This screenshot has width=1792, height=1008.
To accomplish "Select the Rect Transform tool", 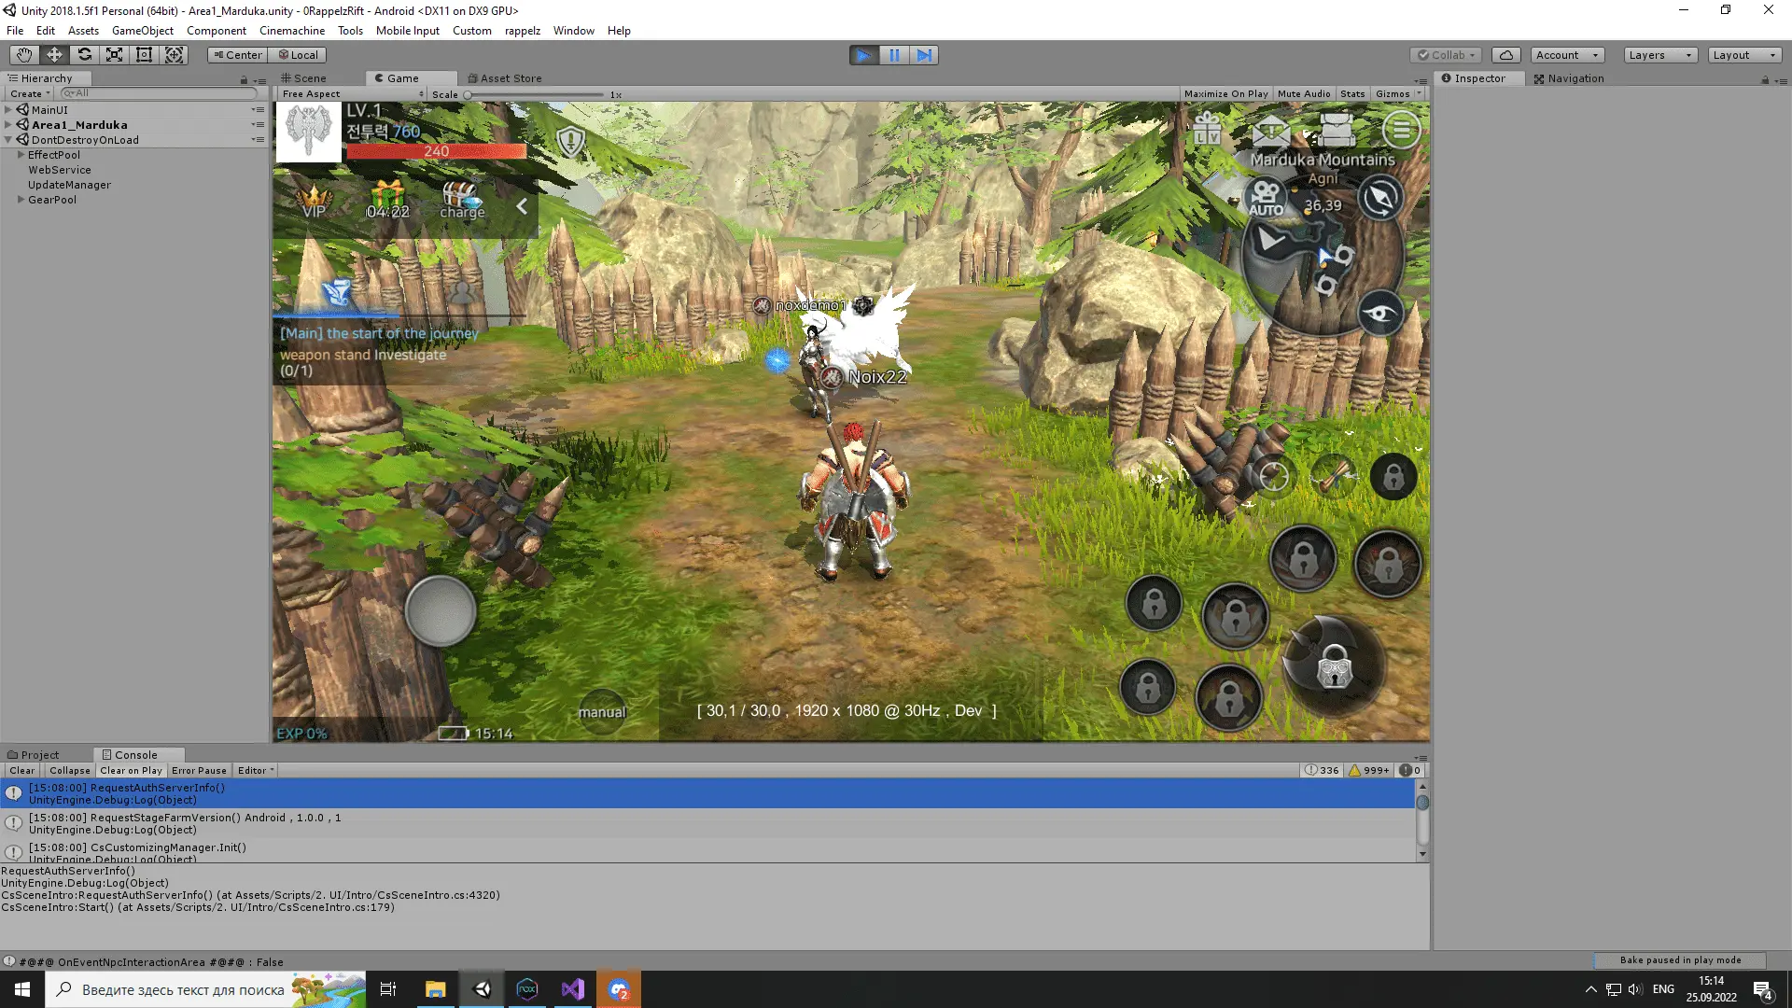I will pos(144,55).
